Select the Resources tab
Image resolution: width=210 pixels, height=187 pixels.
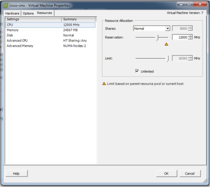[x=44, y=13]
